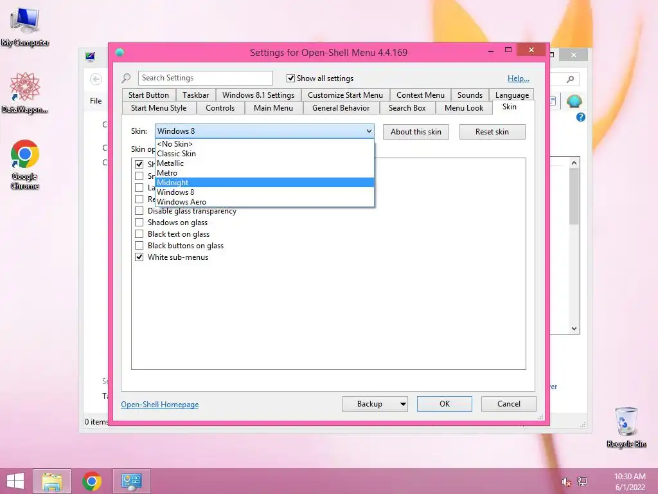
Task: Choose <No Skin> from the list
Action: coord(264,144)
